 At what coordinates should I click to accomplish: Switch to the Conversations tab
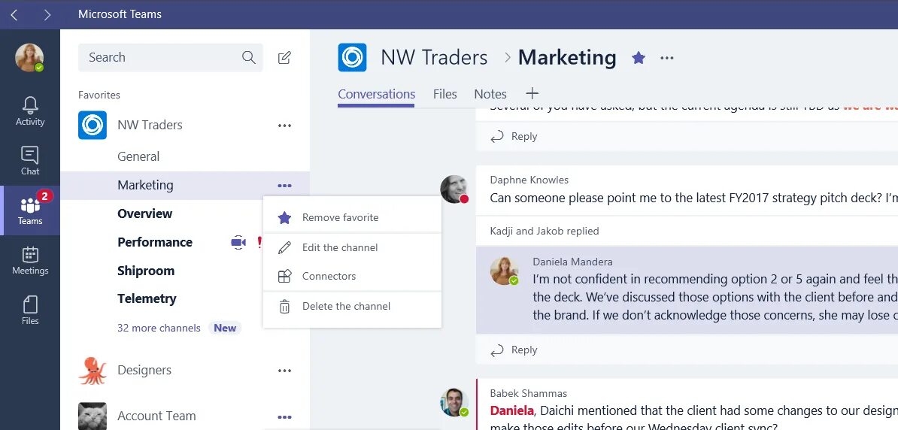[376, 94]
